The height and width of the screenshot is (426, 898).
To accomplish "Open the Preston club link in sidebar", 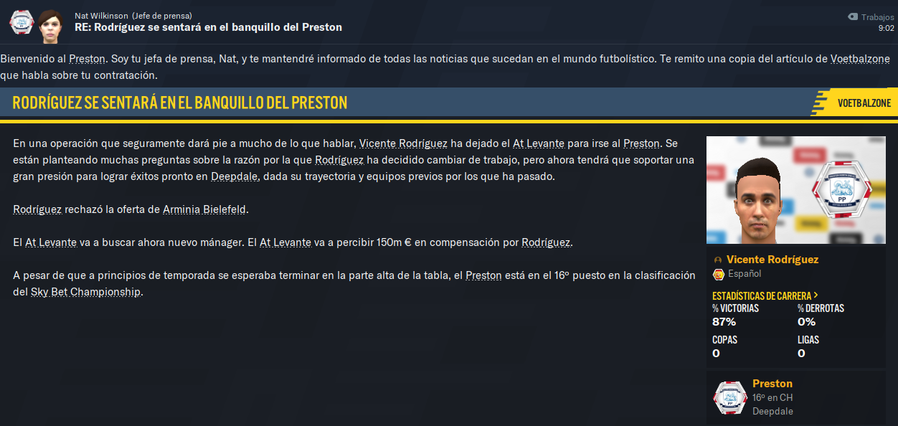I will click(772, 384).
